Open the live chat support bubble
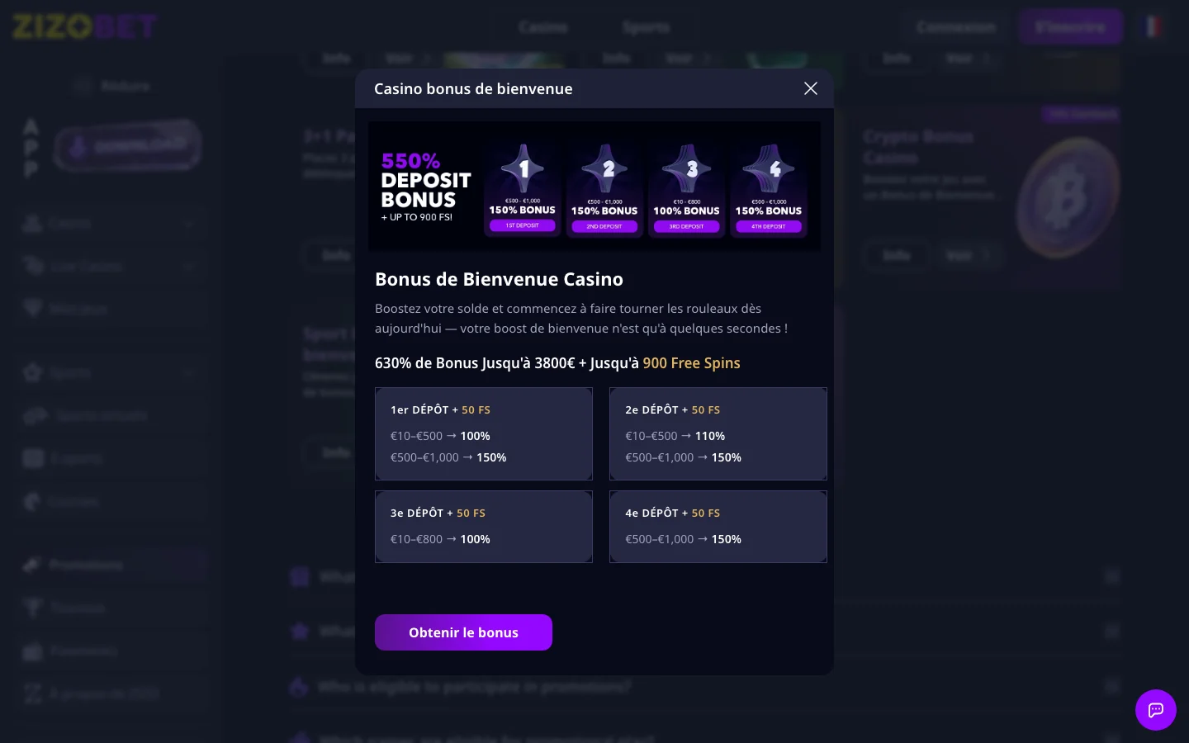The height and width of the screenshot is (743, 1189). tap(1155, 710)
